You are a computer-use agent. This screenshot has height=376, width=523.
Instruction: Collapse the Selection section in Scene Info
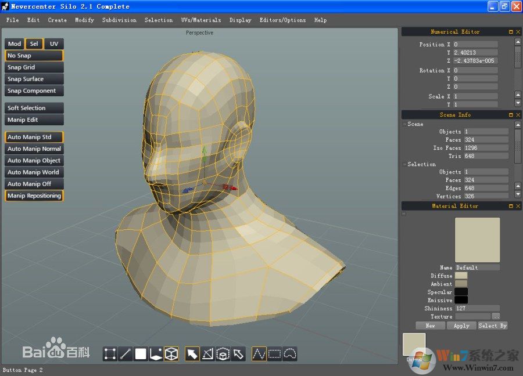404,164
